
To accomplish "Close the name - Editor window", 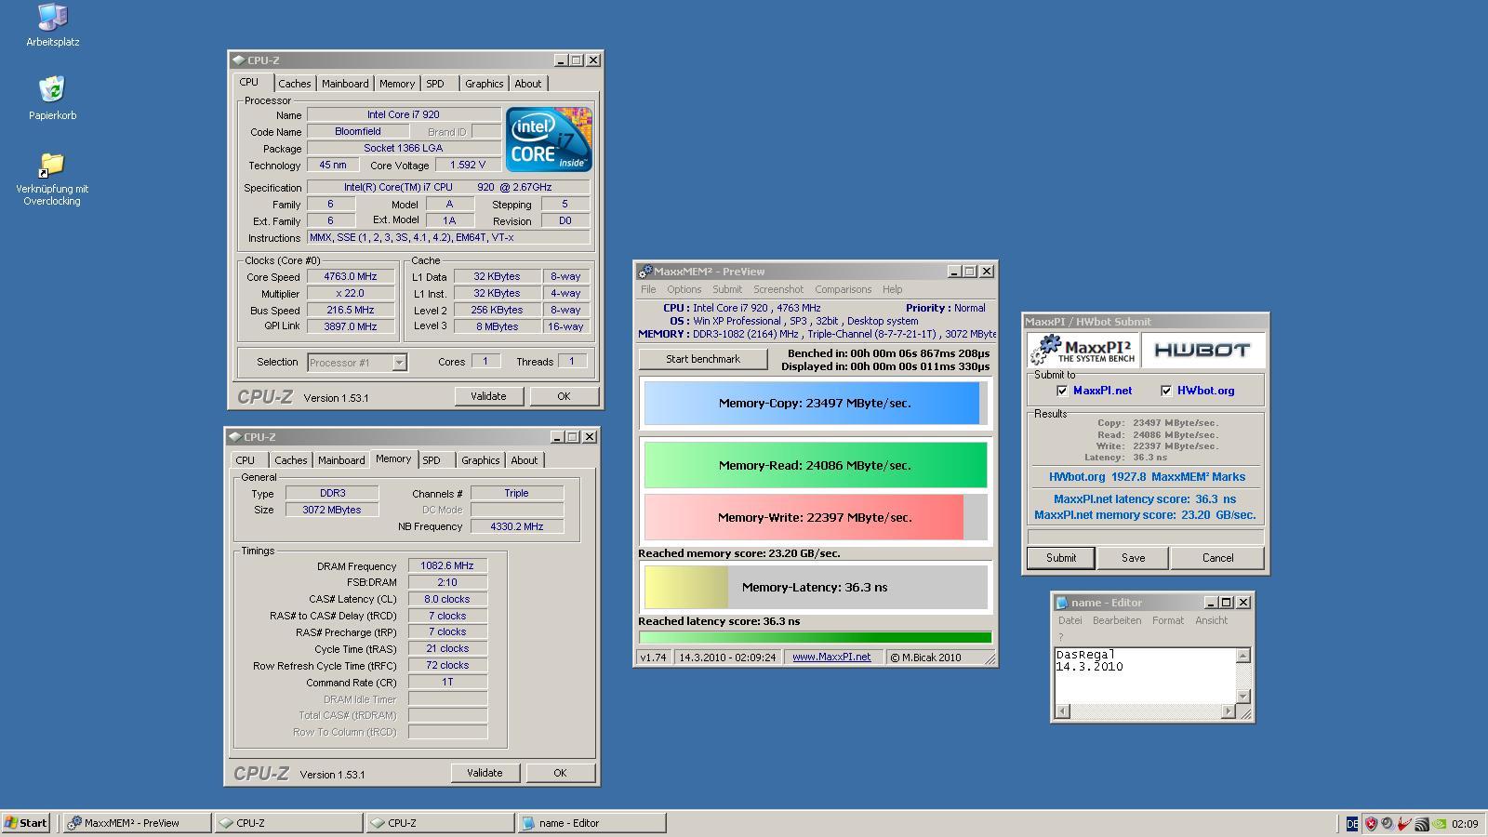I will [x=1243, y=603].
